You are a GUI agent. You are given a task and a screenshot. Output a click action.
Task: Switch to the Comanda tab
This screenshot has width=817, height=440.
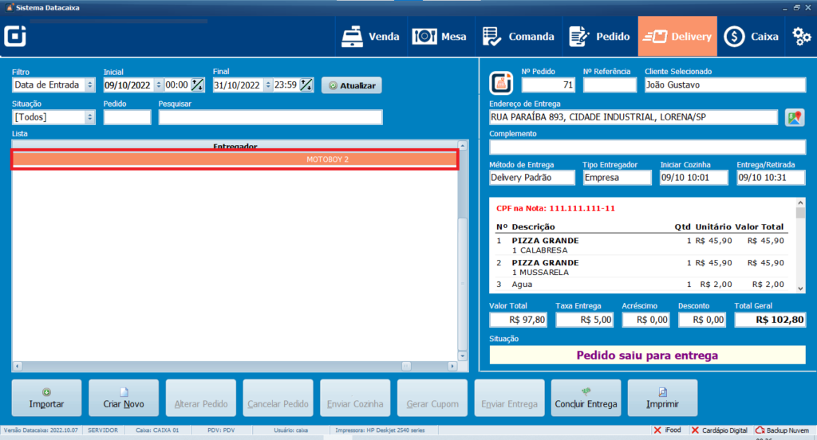(518, 37)
